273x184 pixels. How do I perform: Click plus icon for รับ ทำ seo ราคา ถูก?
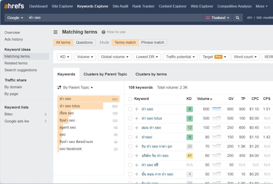[x=137, y=146]
